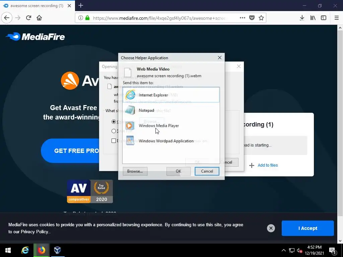Open Firefox home page icon

pyautogui.click(x=39, y=18)
